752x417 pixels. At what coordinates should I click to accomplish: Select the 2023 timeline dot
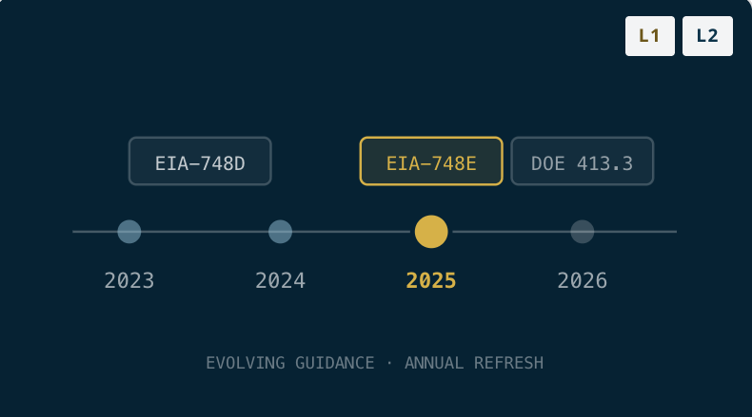pyautogui.click(x=129, y=232)
